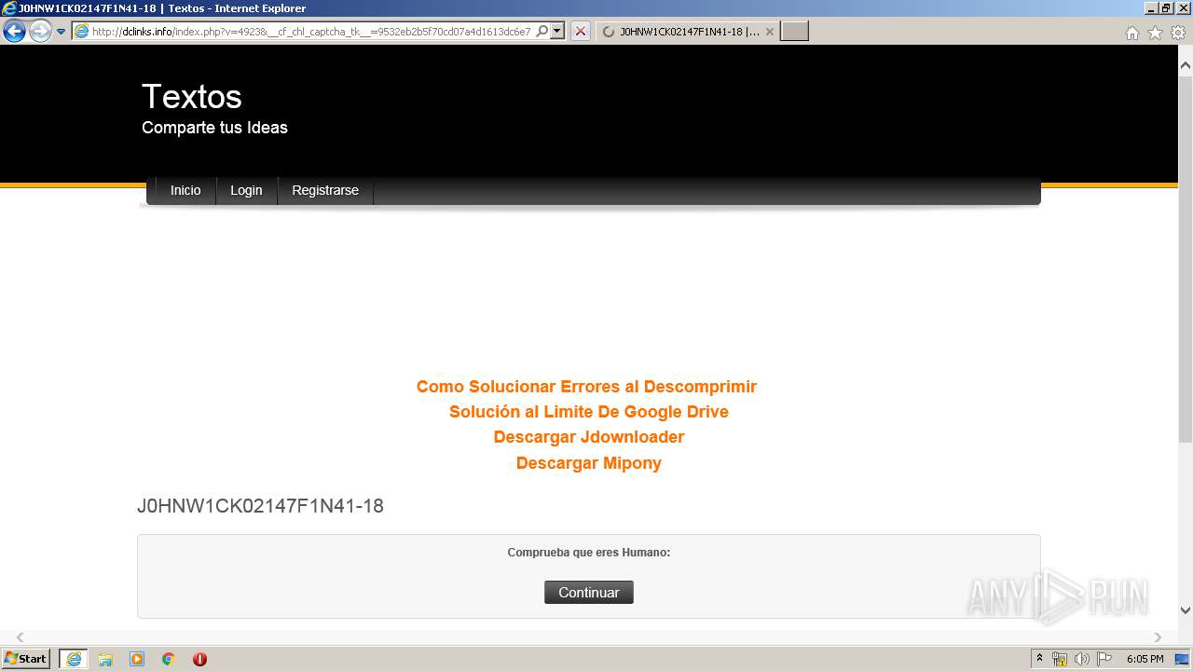Open the Login menu item
Screen dimensions: 1193x671
246,190
